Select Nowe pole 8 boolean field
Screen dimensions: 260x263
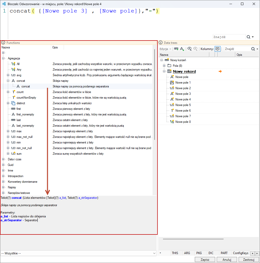click(x=183, y=122)
